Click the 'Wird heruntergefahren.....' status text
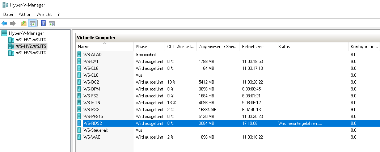The image size is (380, 152). point(300,123)
